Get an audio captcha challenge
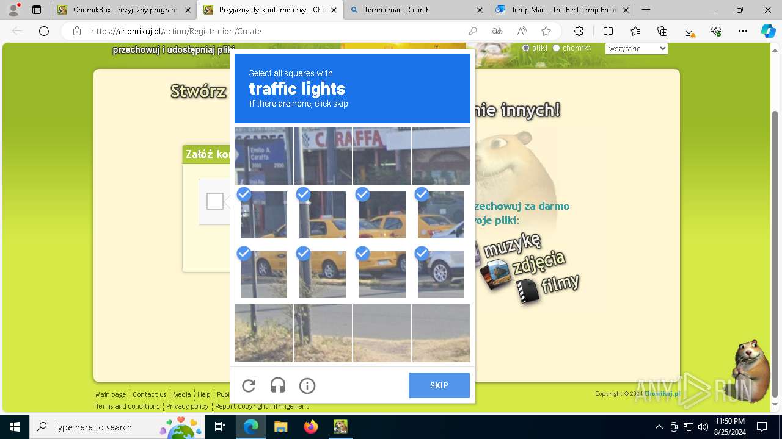Image resolution: width=782 pixels, height=439 pixels. (x=278, y=385)
